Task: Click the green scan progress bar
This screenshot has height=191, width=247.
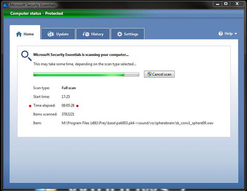Action: (86, 74)
